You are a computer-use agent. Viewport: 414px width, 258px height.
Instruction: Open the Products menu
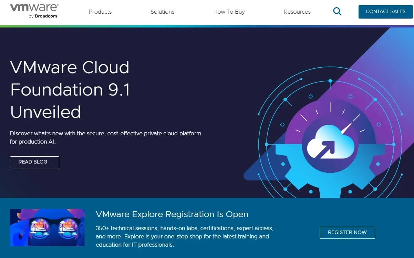coord(100,12)
